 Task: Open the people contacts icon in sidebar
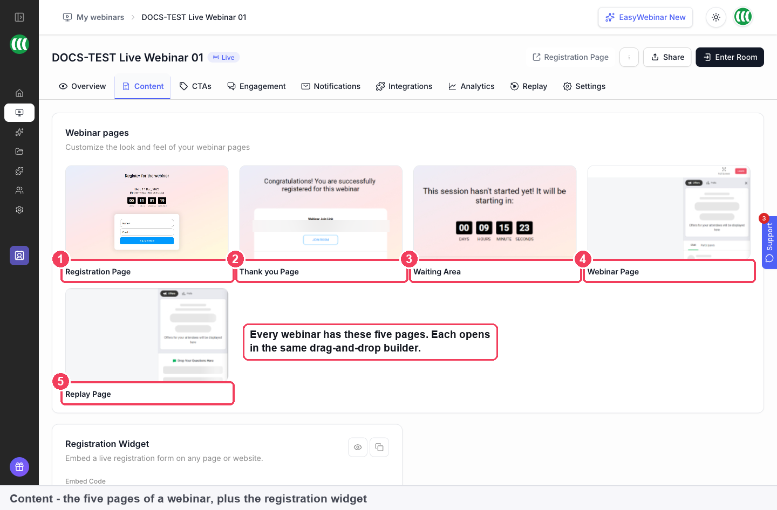19,190
